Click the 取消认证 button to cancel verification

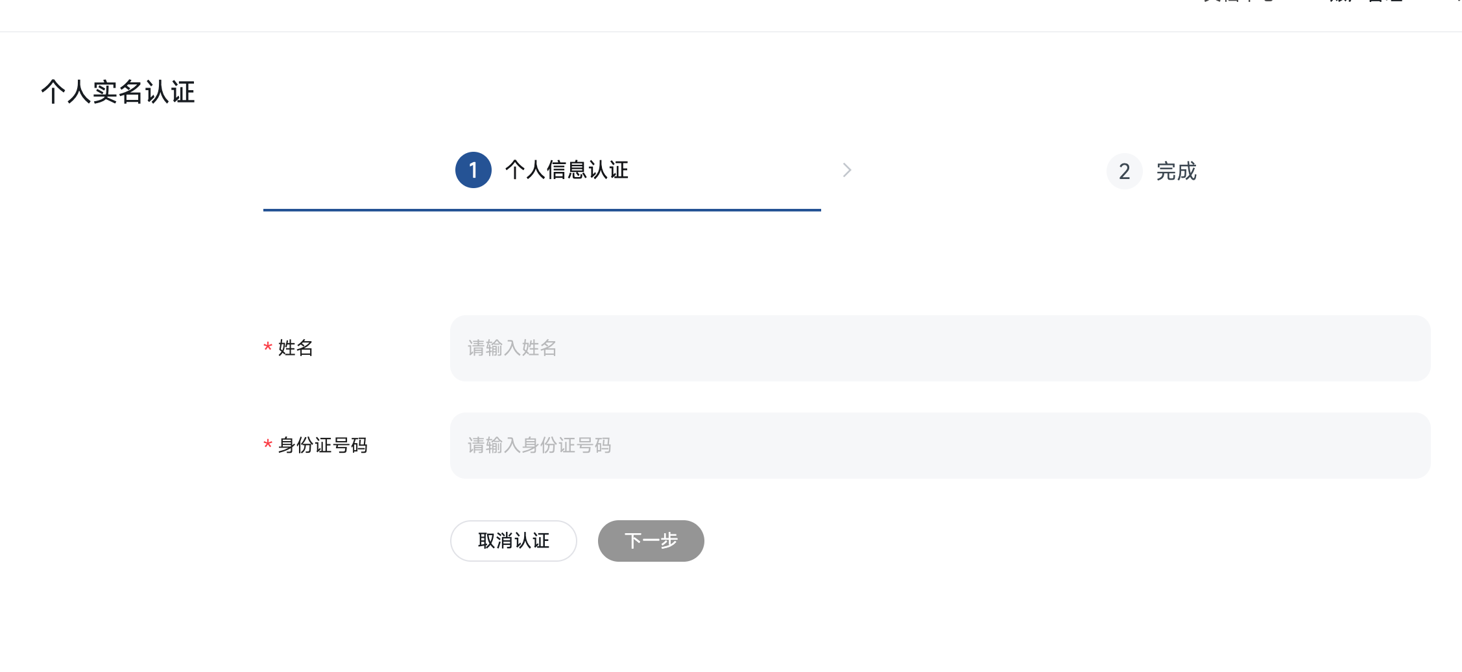(x=513, y=540)
